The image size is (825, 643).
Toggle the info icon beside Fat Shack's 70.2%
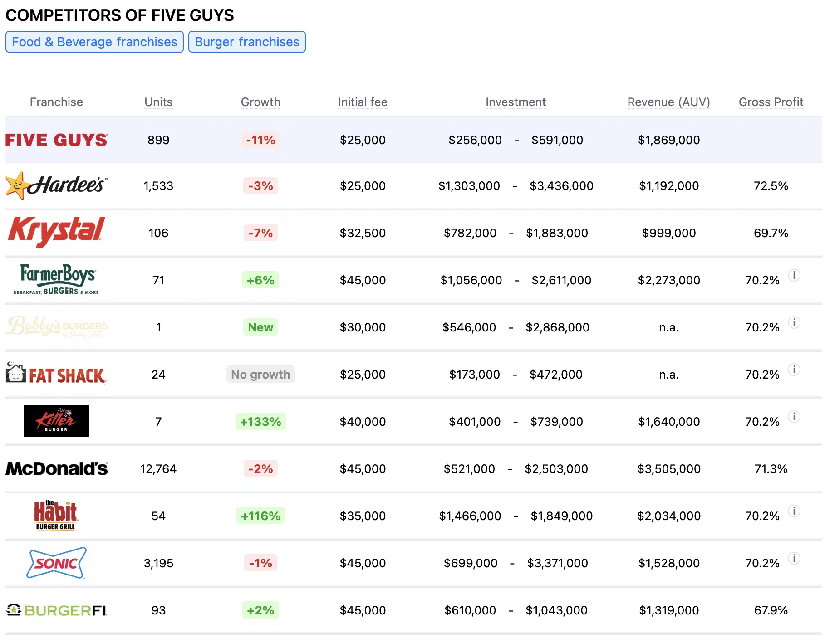795,370
